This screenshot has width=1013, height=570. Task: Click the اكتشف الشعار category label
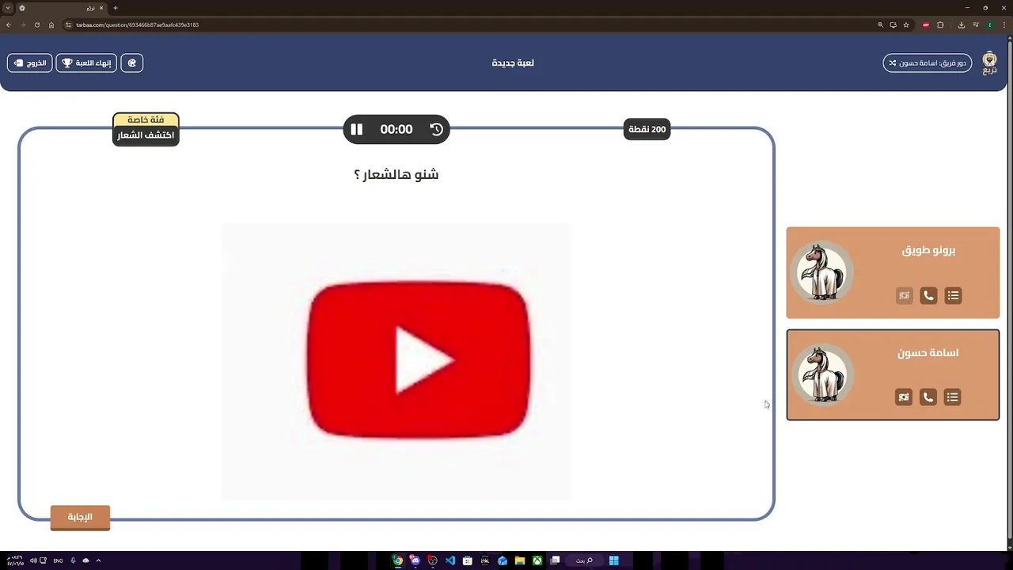(x=146, y=135)
